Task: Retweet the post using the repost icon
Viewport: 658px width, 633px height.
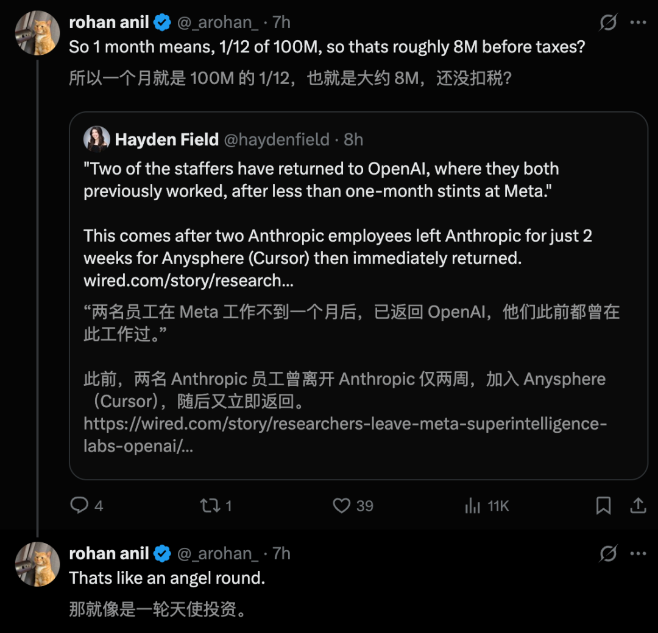Action: [x=210, y=505]
